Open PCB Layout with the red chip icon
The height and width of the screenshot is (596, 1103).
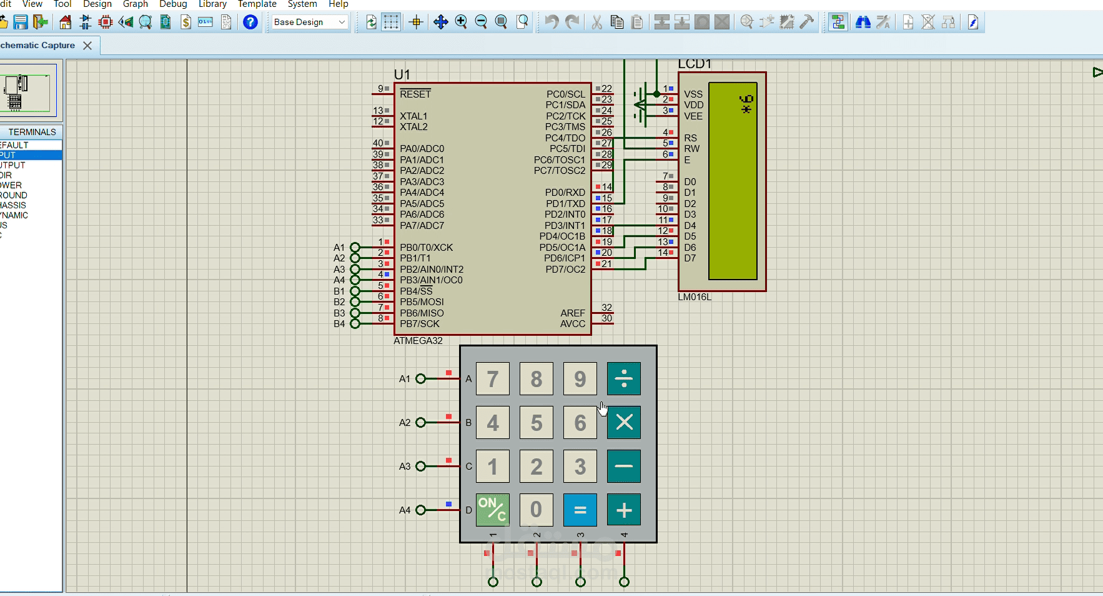[x=106, y=22]
